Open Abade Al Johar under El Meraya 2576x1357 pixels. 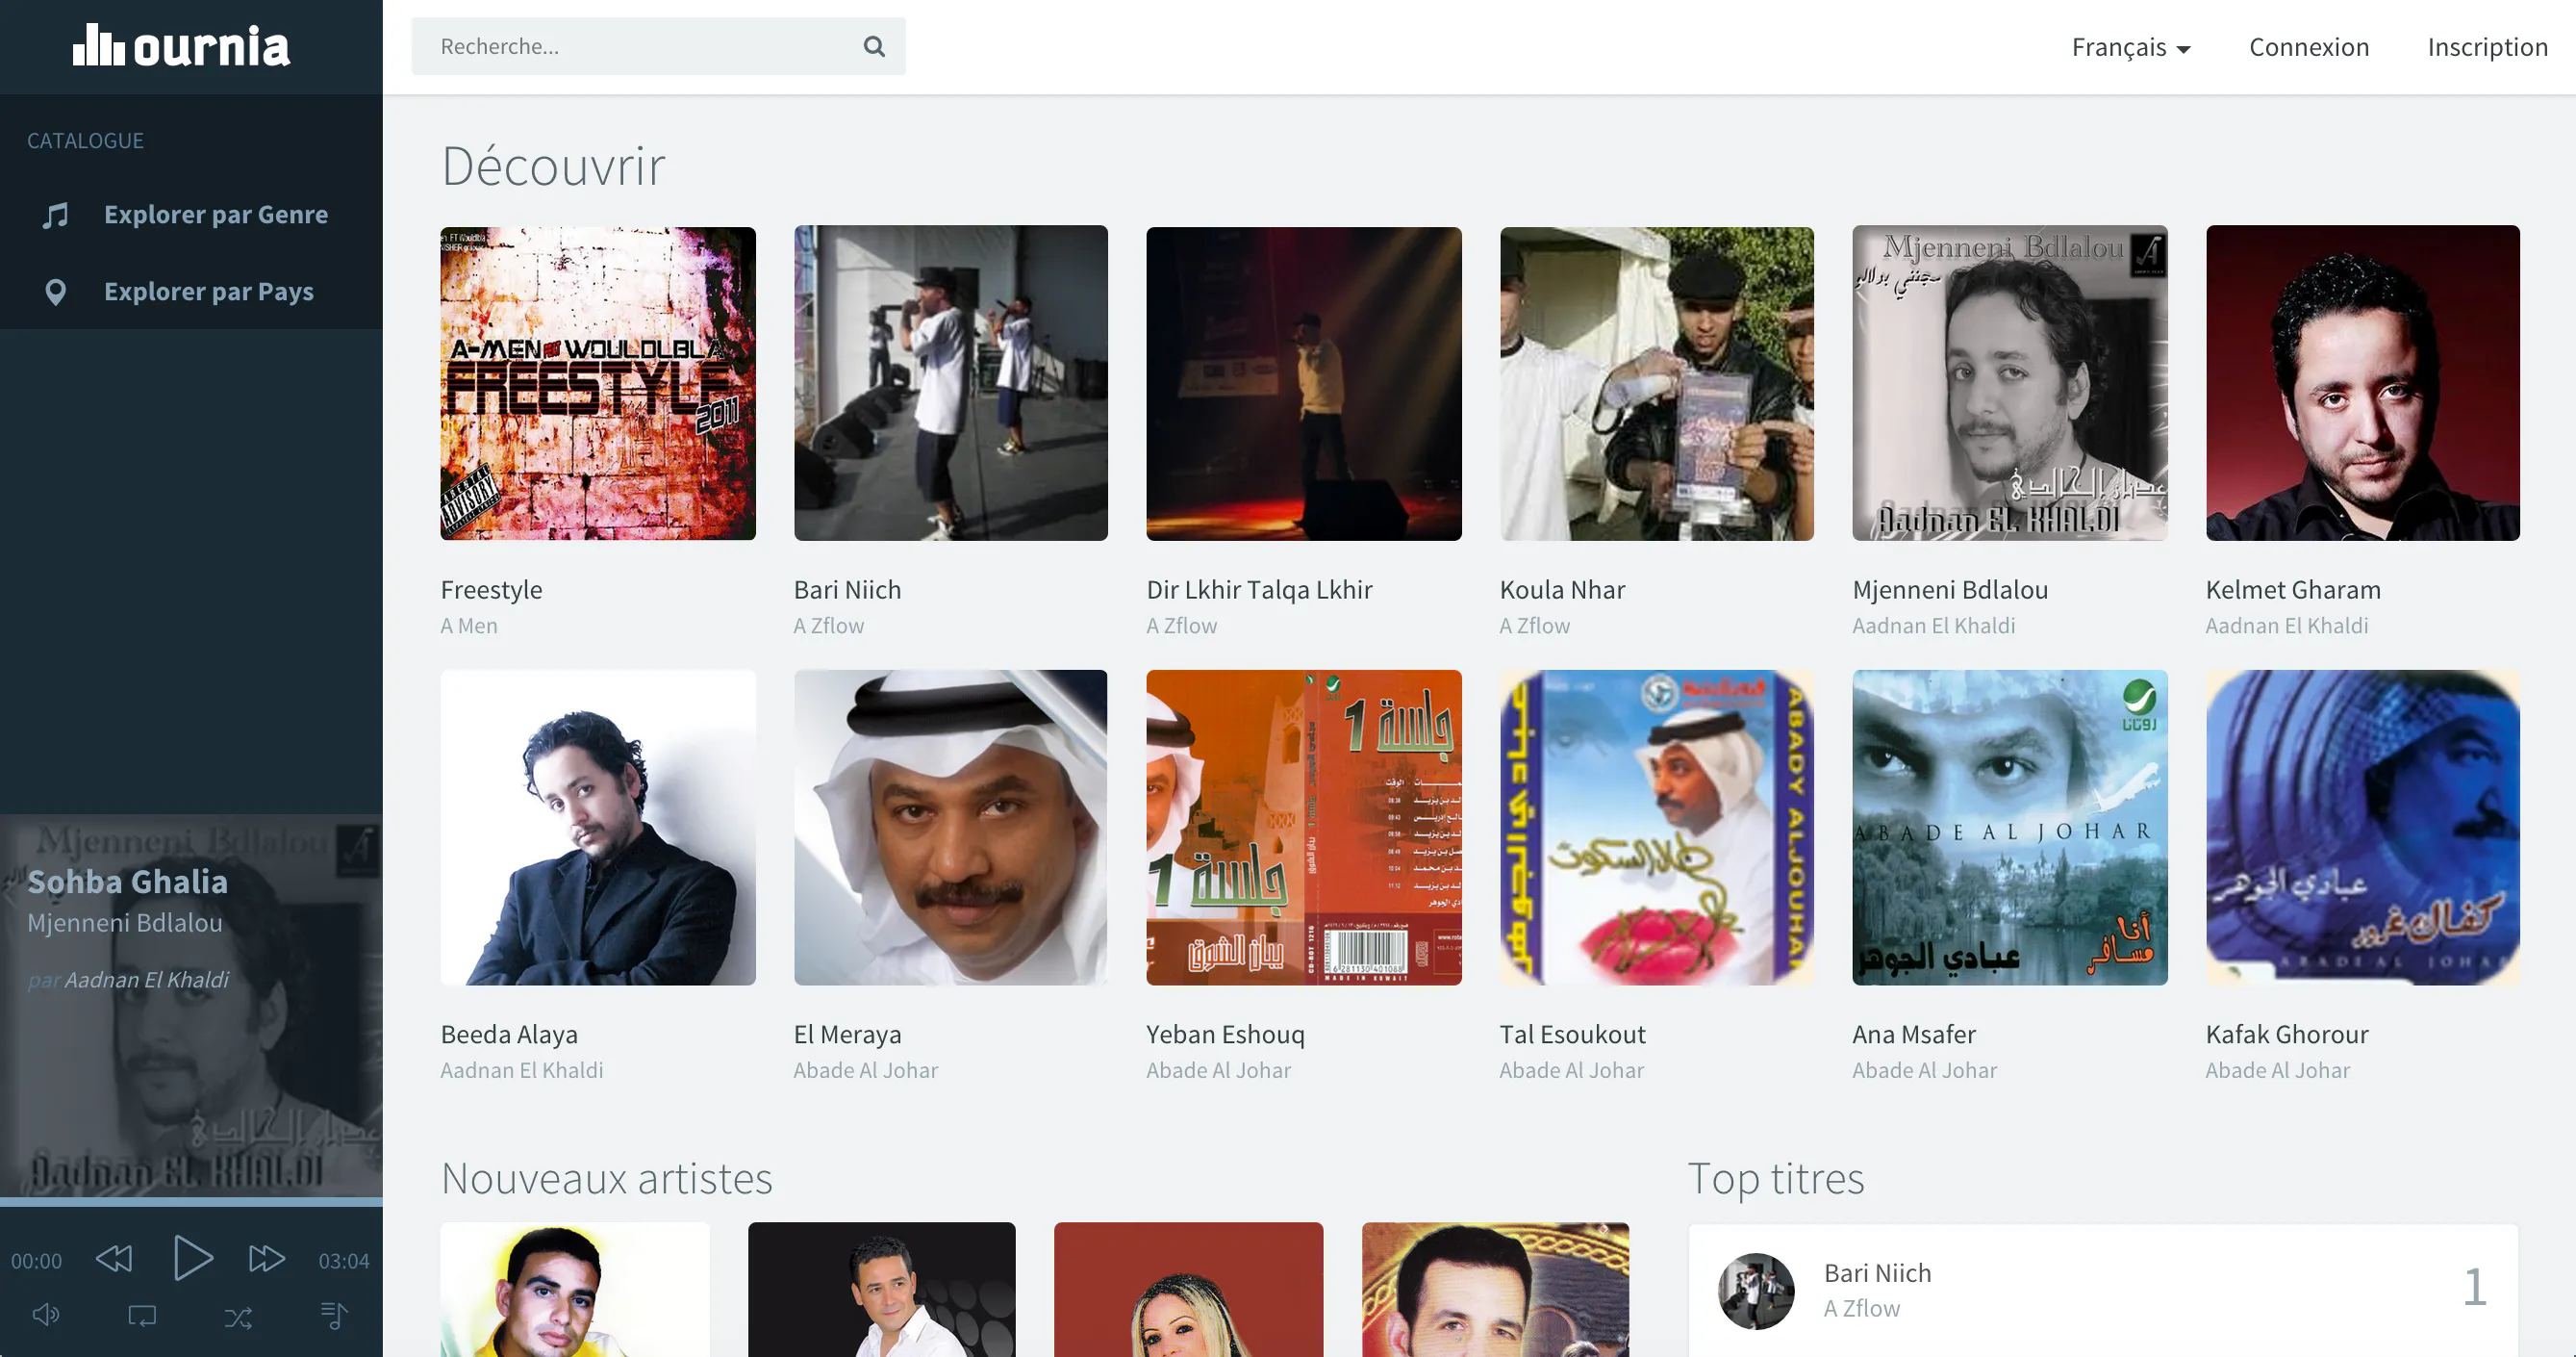point(866,1070)
